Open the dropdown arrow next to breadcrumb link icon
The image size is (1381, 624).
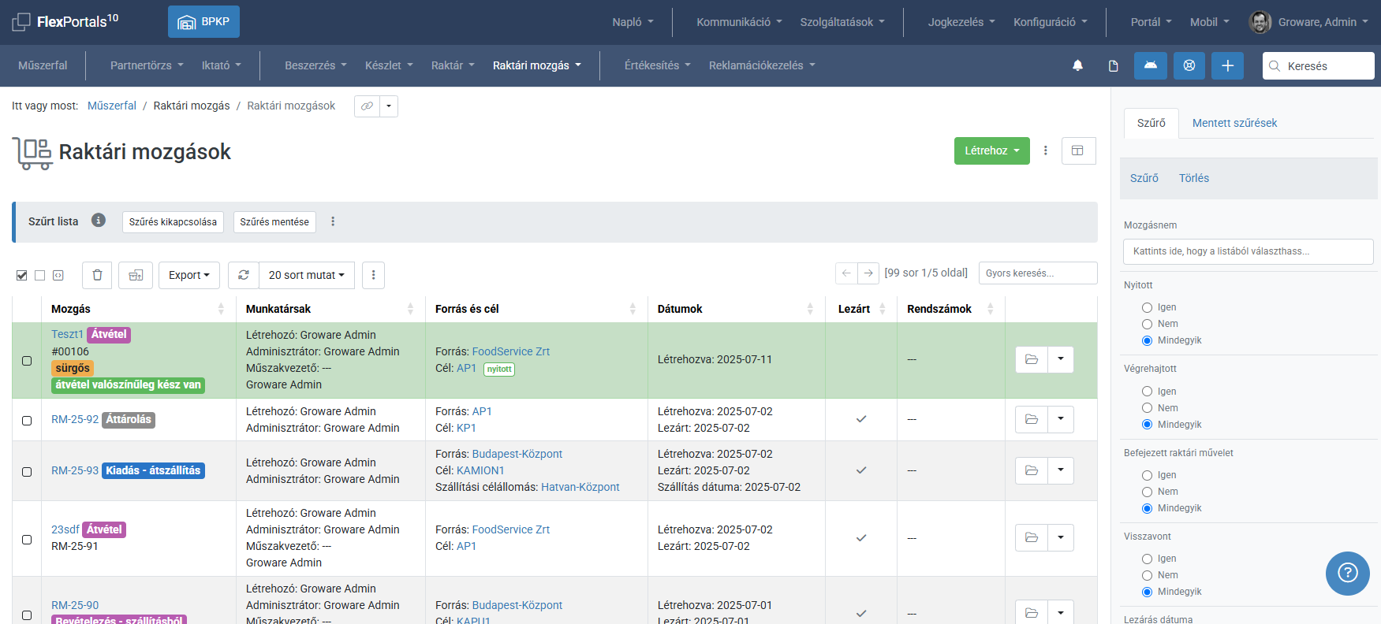389,106
